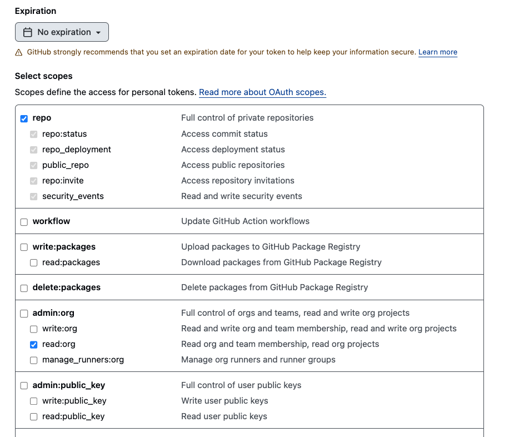The height and width of the screenshot is (437, 509).
Task: Click the repo:status checkbox
Action: [x=34, y=134]
